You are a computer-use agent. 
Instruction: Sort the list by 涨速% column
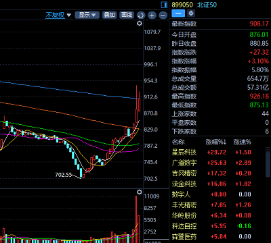pyautogui.click(x=242, y=142)
